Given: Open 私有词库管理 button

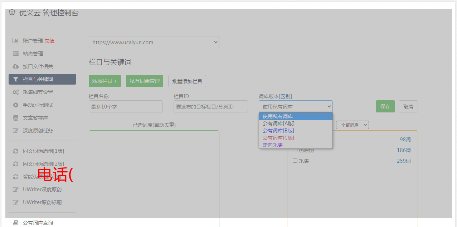Looking at the screenshot, I should [x=145, y=81].
